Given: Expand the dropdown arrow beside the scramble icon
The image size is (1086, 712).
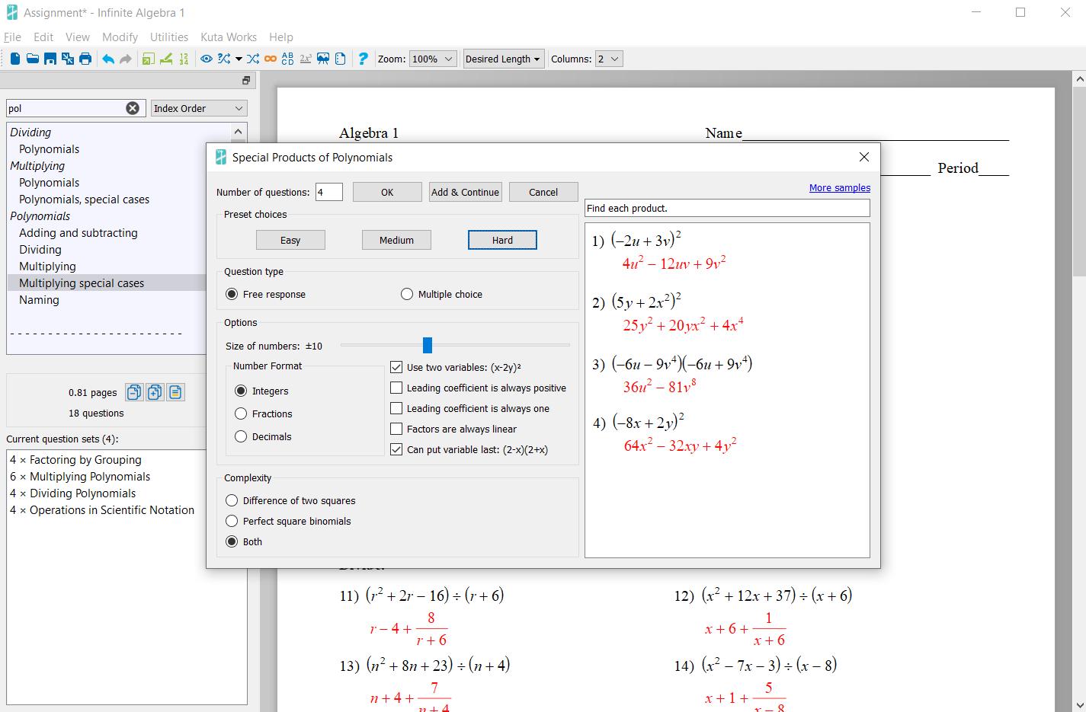Looking at the screenshot, I should tap(239, 59).
